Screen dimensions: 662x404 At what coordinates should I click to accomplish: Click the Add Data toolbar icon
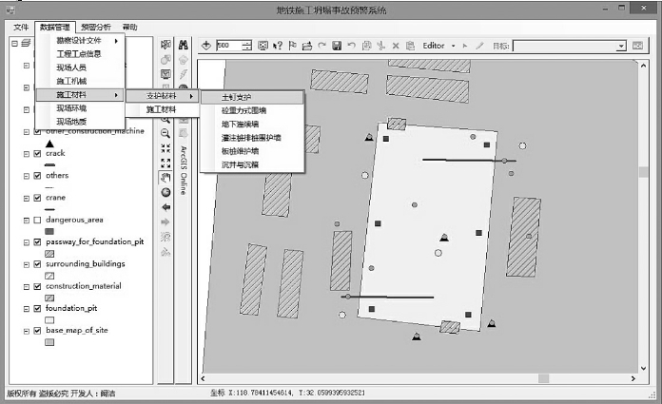click(x=206, y=46)
